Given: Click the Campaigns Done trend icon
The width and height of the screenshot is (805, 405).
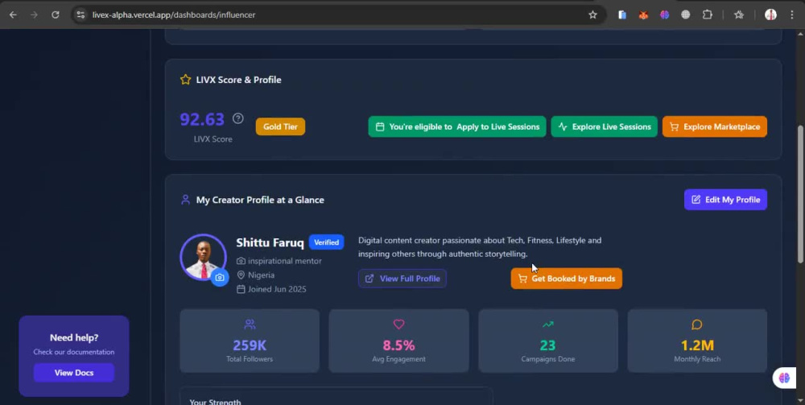Looking at the screenshot, I should point(547,324).
